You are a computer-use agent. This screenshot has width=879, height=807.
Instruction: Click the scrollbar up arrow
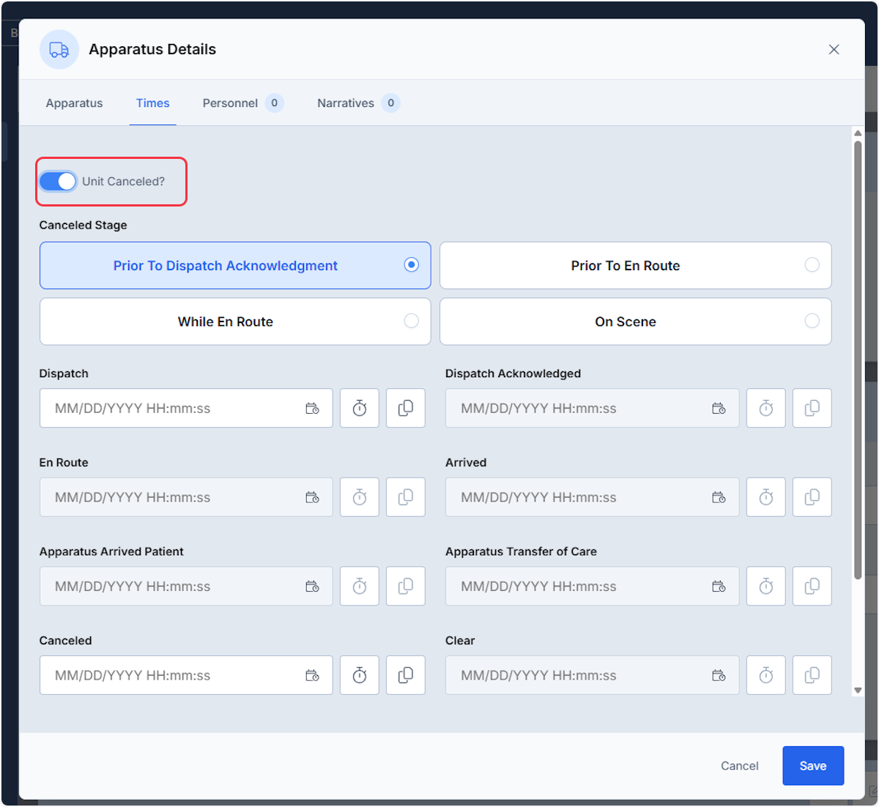point(858,133)
